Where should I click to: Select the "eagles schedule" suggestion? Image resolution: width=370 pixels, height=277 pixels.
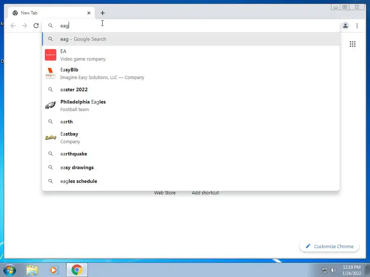191,181
